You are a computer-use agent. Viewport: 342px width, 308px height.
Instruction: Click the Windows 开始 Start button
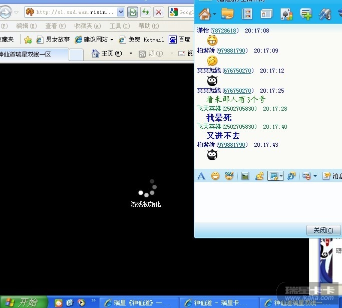point(23,302)
